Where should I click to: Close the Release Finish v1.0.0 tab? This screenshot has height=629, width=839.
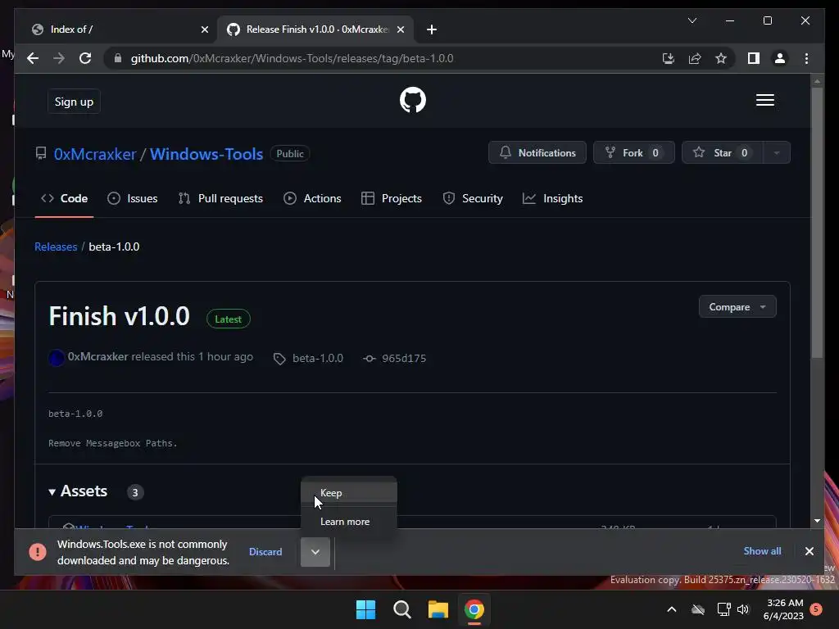[400, 29]
